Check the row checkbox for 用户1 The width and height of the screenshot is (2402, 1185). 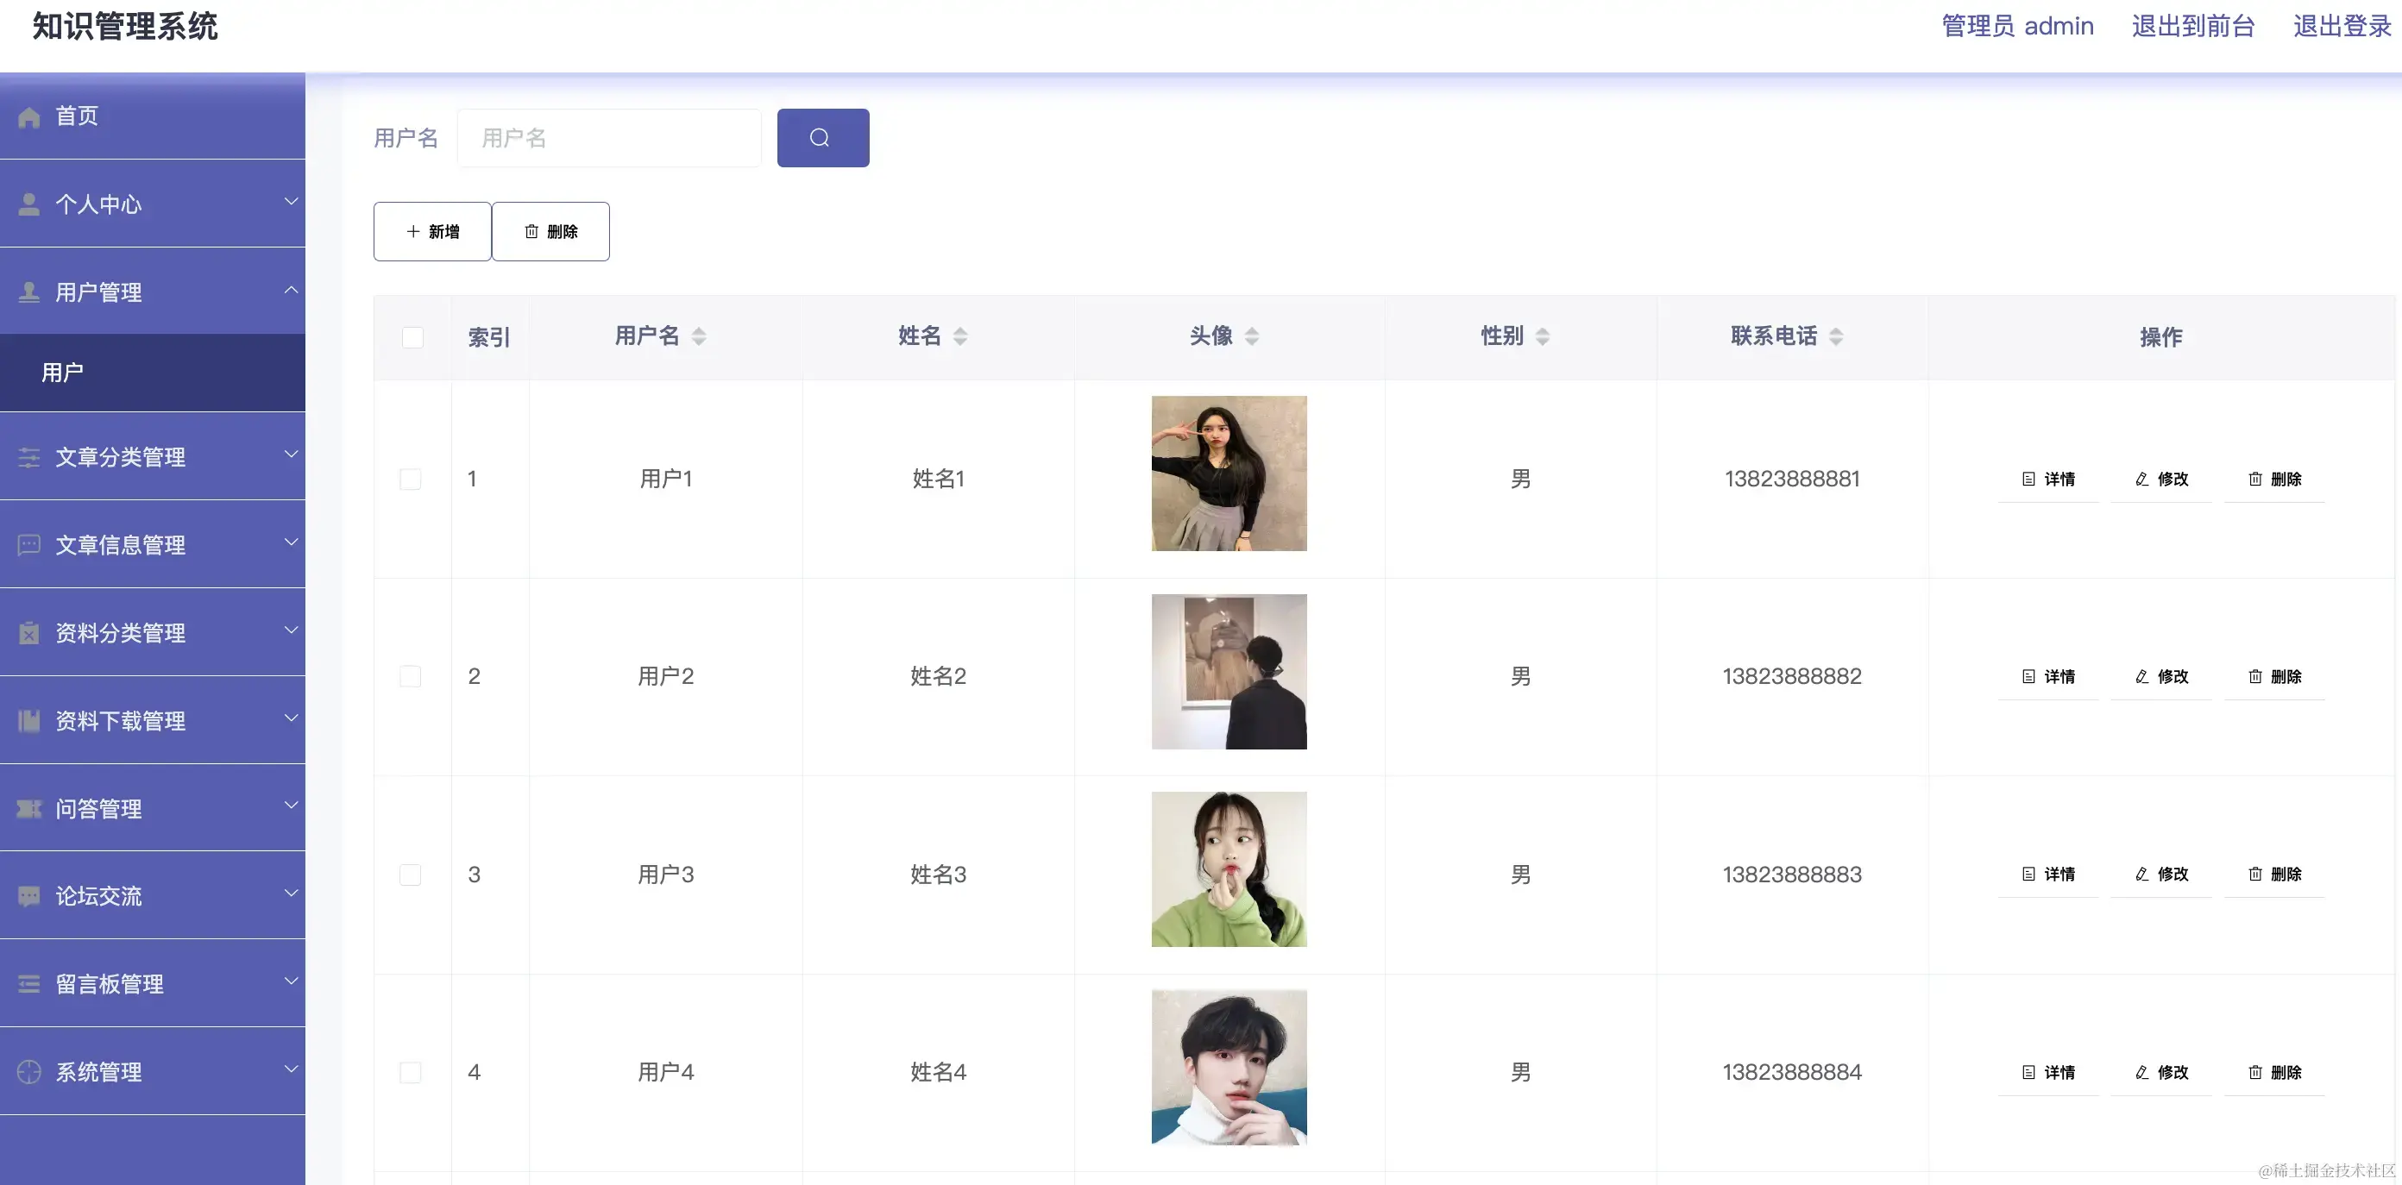[x=412, y=479]
